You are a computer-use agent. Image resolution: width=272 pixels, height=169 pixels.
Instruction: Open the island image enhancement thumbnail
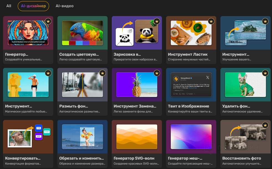coord(245,33)
